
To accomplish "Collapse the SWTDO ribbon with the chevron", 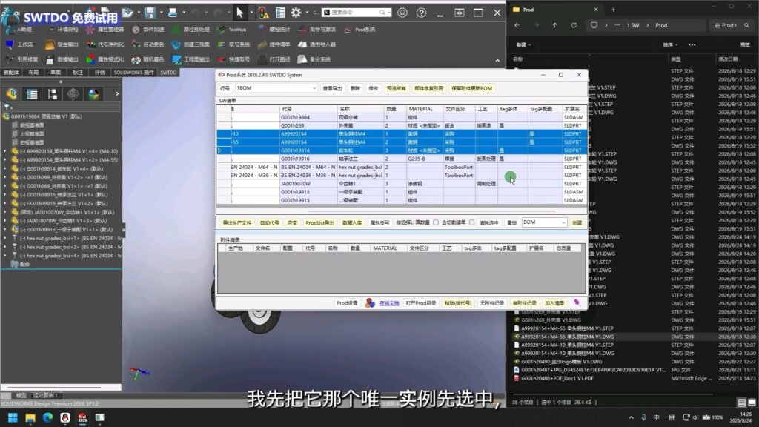I will tap(497, 61).
